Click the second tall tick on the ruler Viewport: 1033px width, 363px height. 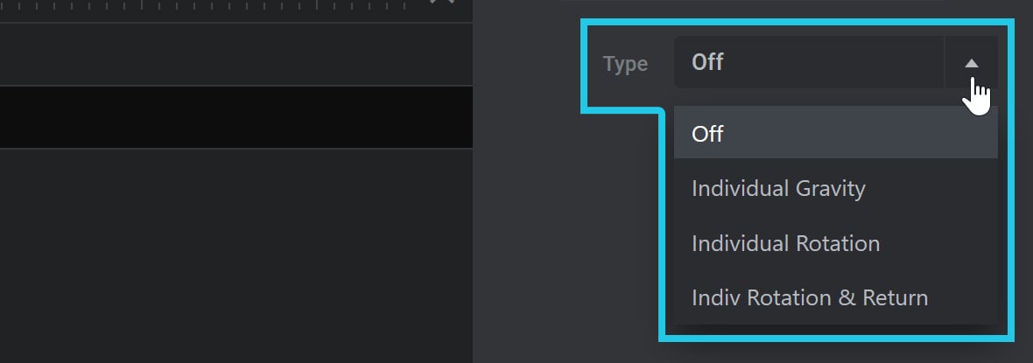[317, 4]
